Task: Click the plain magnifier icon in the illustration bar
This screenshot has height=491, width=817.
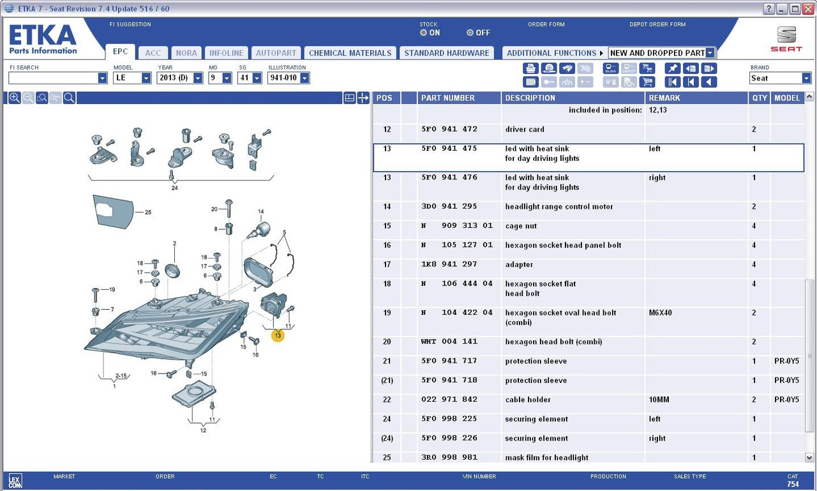Action: coord(70,98)
